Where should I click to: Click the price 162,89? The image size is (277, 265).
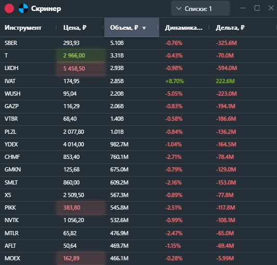[71, 258]
